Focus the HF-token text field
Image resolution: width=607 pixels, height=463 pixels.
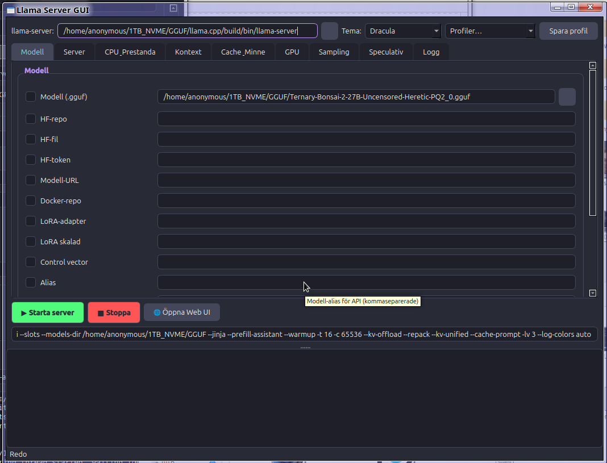pos(366,160)
